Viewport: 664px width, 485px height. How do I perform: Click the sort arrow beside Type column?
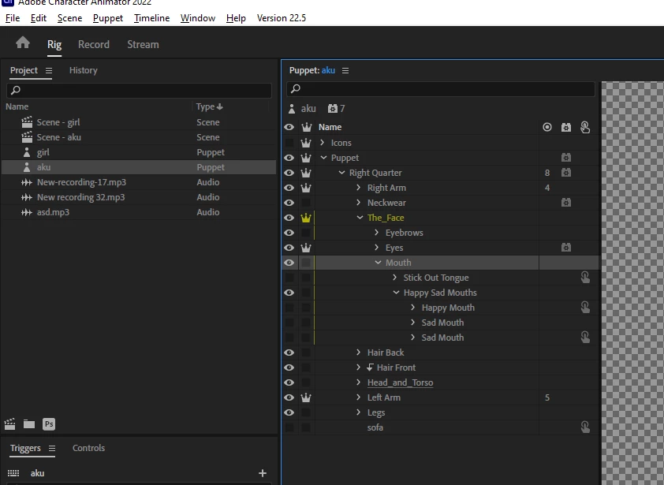coord(219,106)
